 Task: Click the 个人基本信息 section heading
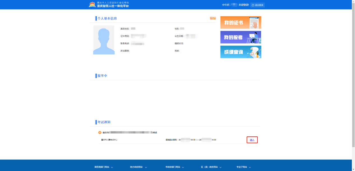107,18
